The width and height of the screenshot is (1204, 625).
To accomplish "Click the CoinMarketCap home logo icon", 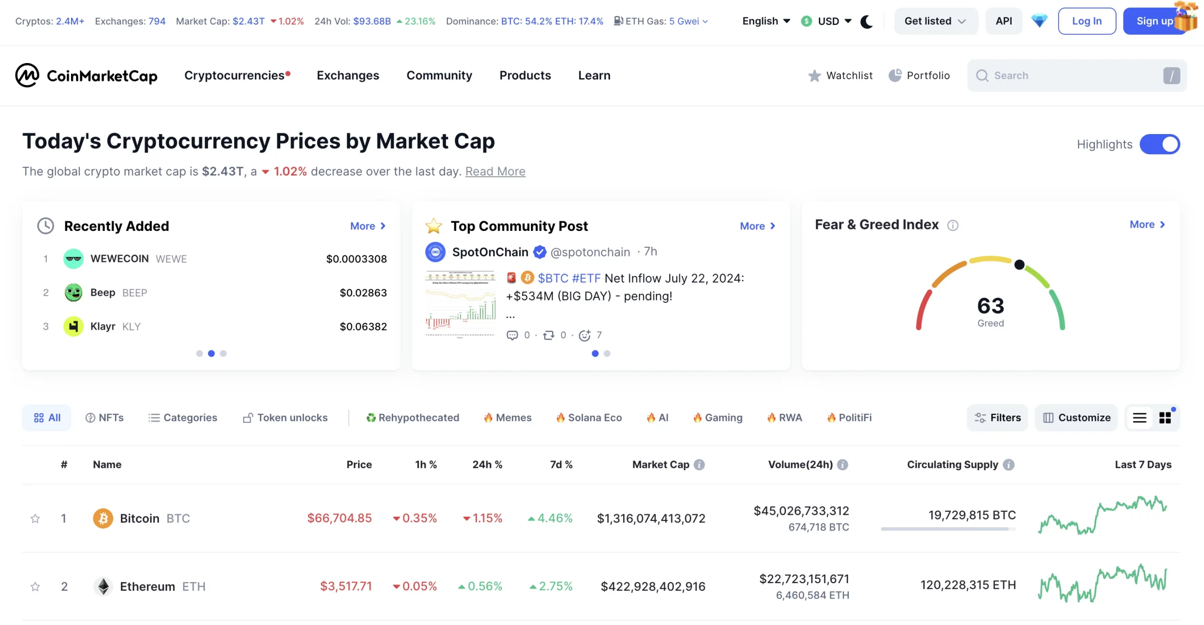I will coord(28,75).
